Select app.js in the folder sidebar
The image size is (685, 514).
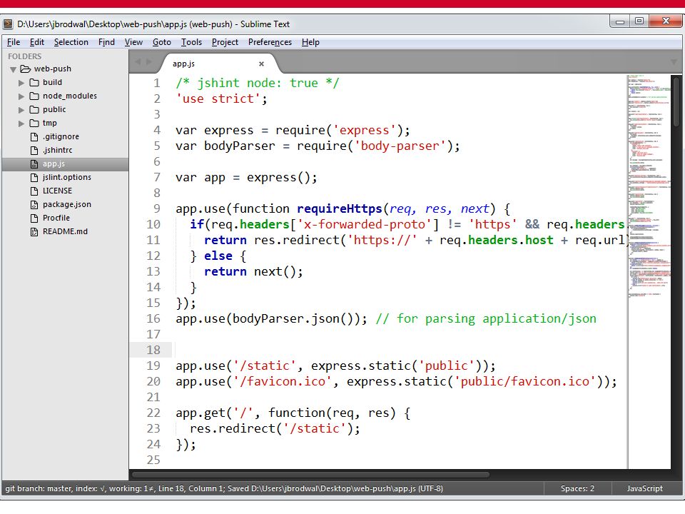(x=66, y=164)
